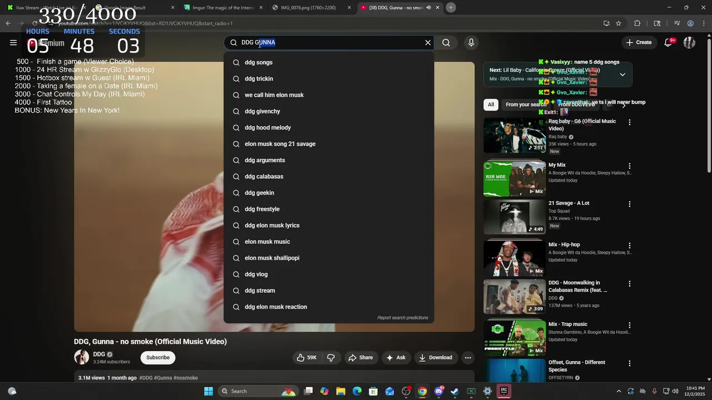Viewport: 712px width, 400px height.
Task: Show hidden system tray icons chevron
Action: coord(619,391)
